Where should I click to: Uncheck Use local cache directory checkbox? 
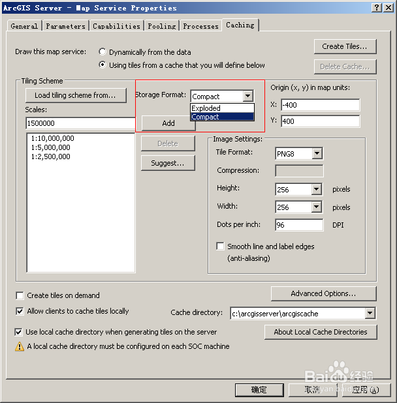pyautogui.click(x=18, y=332)
